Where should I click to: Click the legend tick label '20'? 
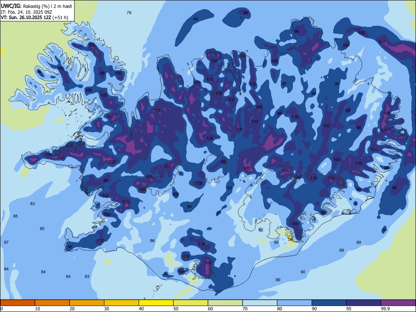click(x=72, y=309)
